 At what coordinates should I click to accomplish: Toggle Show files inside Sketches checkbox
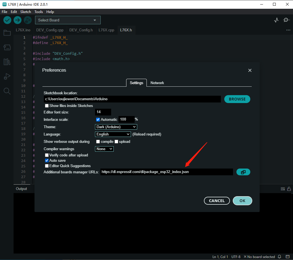[x=47, y=106]
